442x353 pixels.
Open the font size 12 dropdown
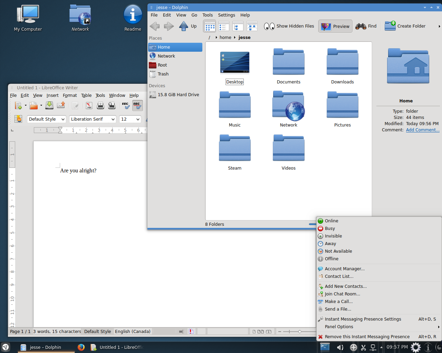tap(138, 119)
